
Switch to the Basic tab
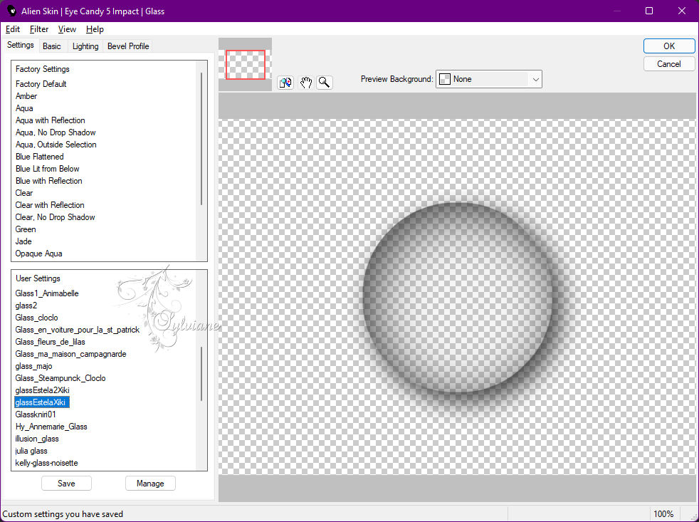(52, 46)
